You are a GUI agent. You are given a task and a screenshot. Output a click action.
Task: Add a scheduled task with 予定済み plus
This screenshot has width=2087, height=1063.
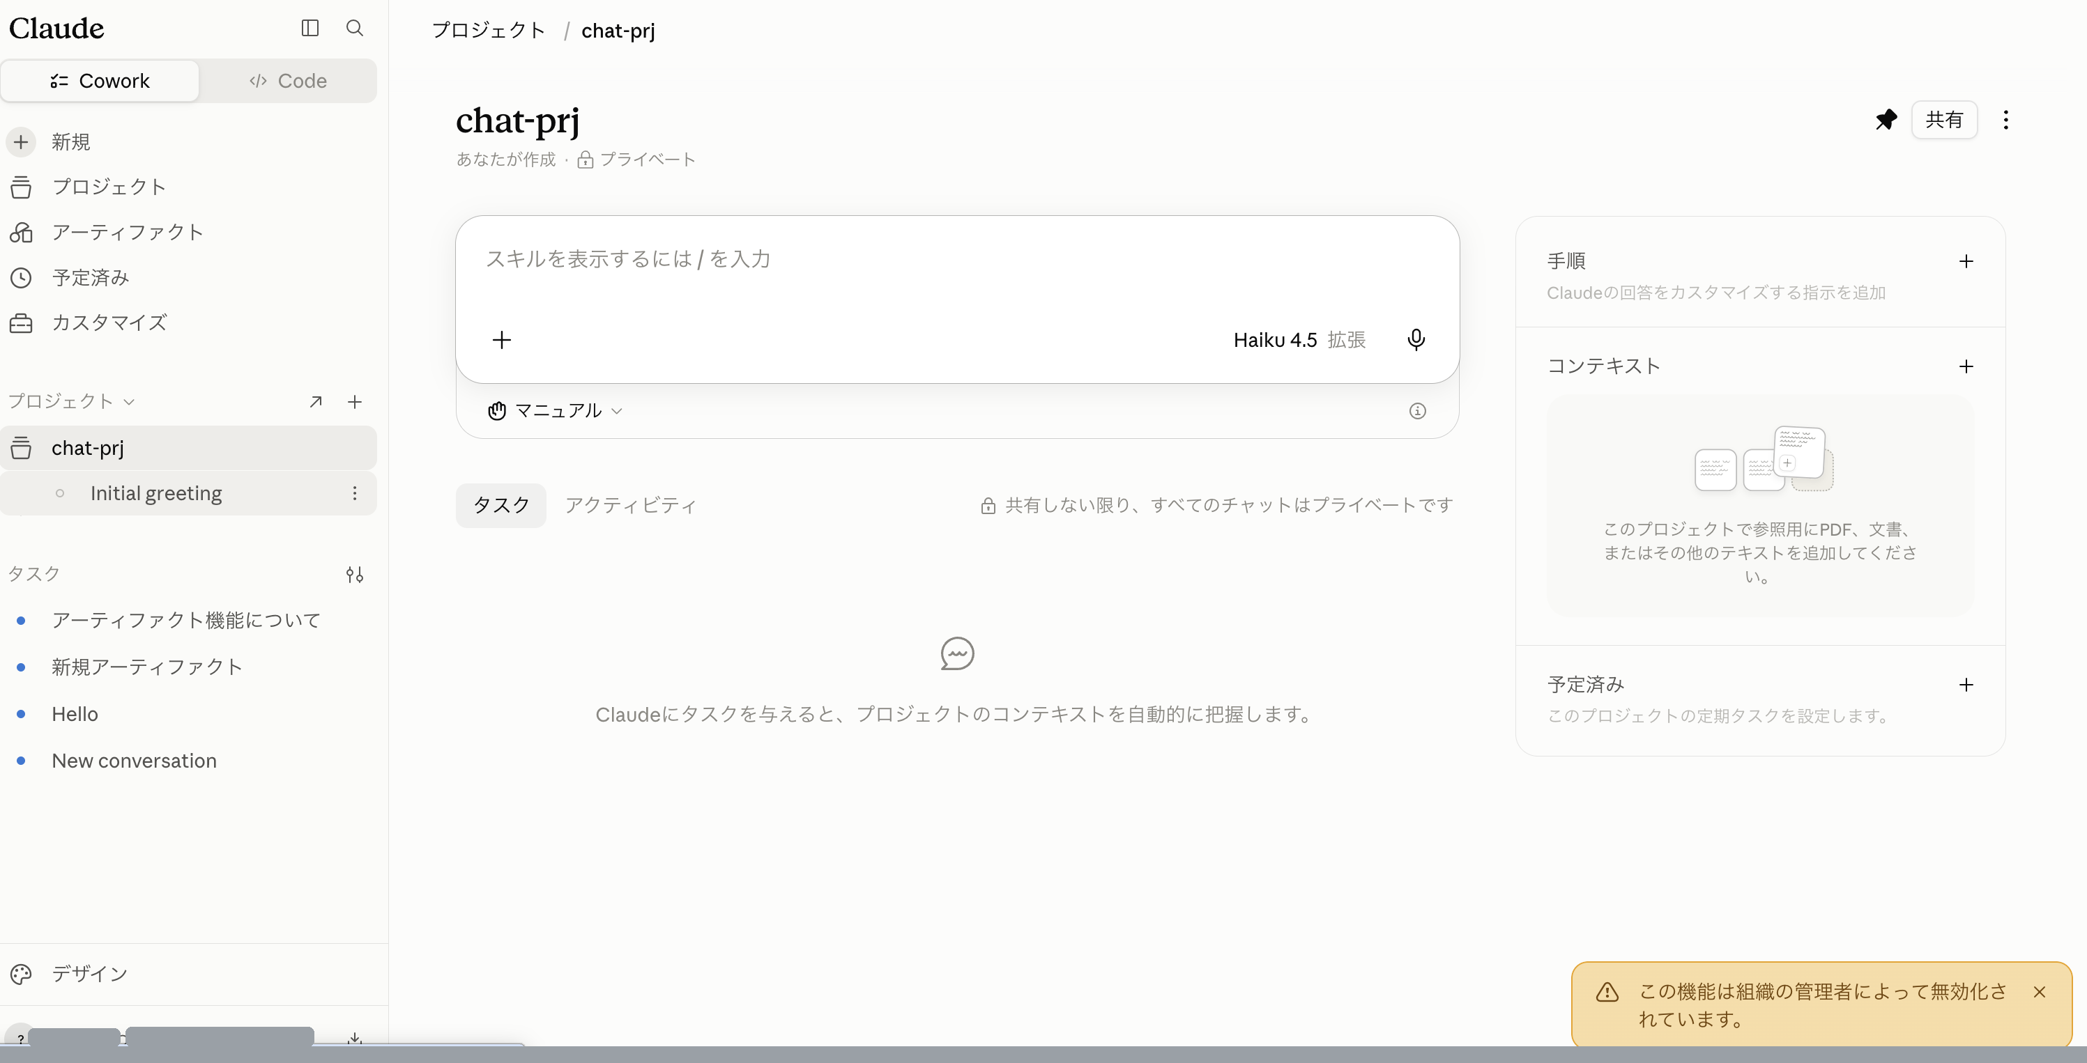click(x=1966, y=685)
